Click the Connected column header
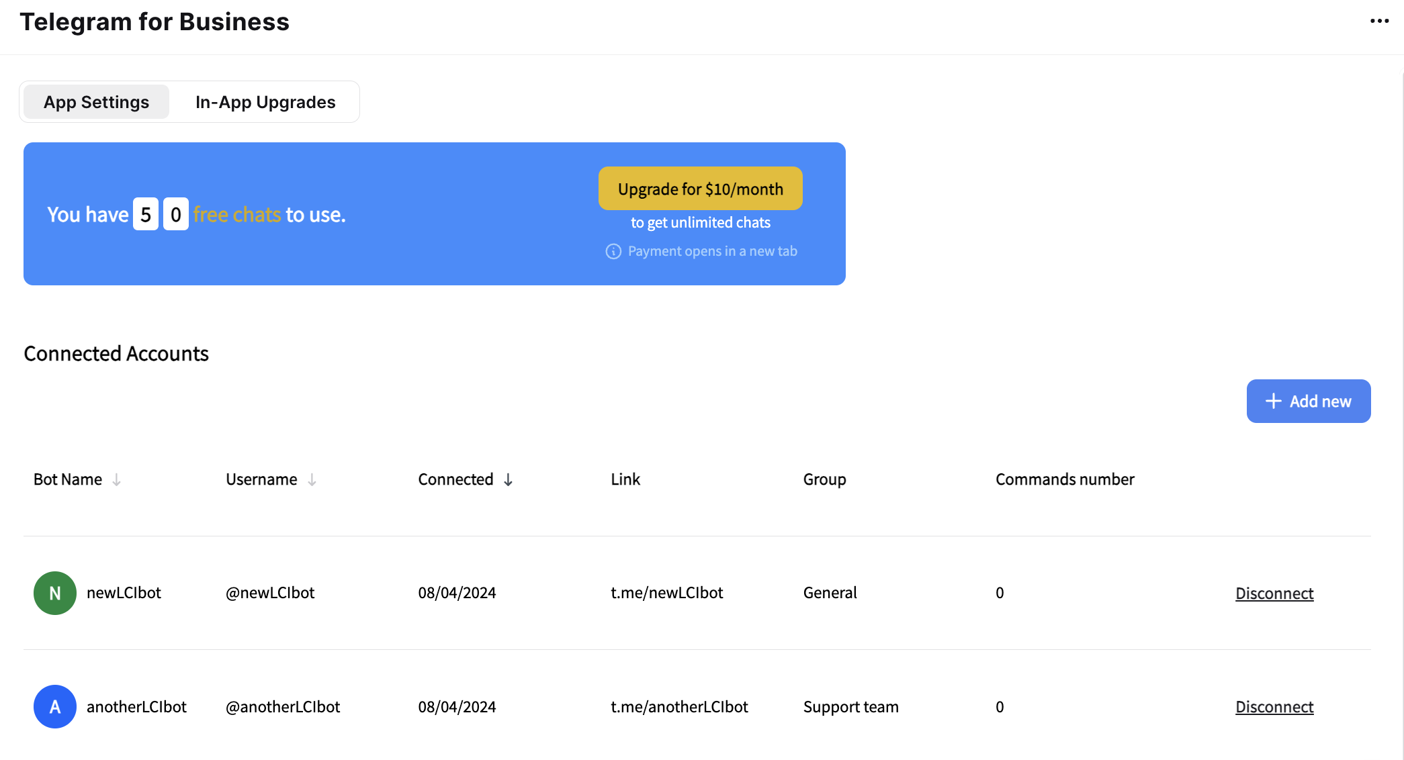Viewport: 1404px width, 760px height. click(455, 479)
